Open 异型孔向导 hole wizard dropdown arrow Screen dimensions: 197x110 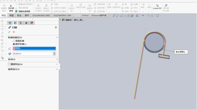click(x=81, y=12)
